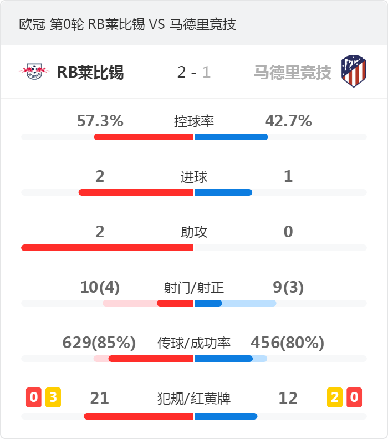Viewport: 388px width, 439px height.
Task: Click the match title header 欧冠 第0轮
Action: pos(127,24)
